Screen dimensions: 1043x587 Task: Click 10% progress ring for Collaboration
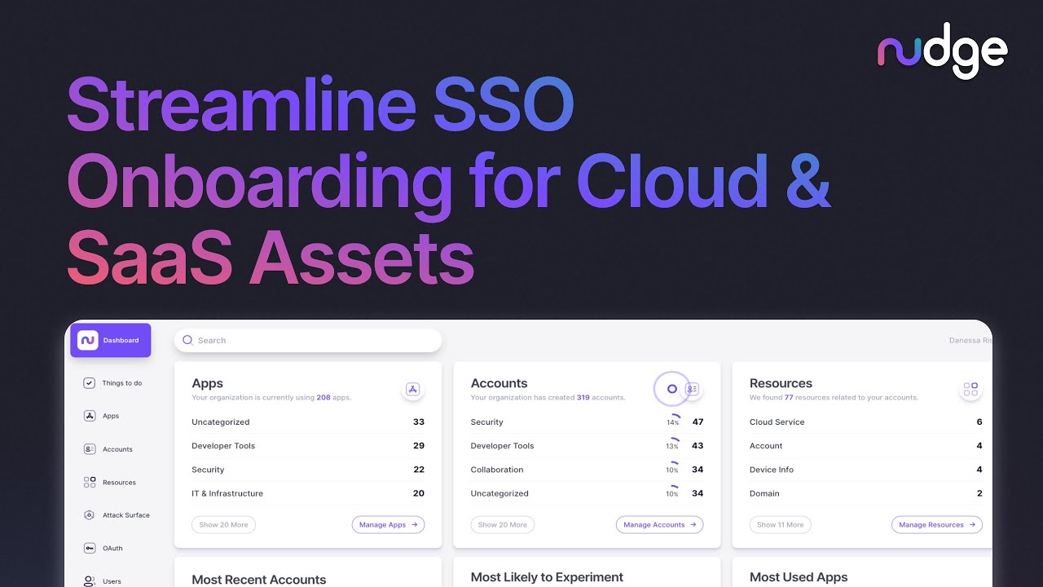click(x=672, y=469)
